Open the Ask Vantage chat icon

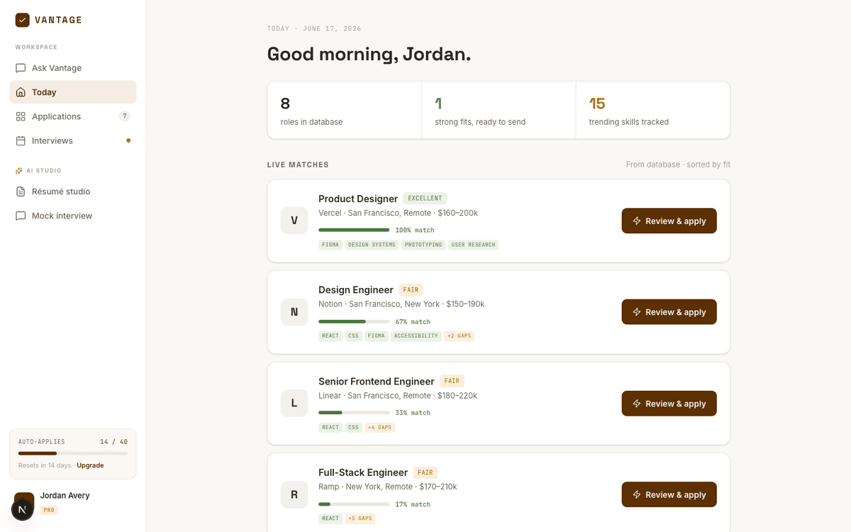[21, 68]
